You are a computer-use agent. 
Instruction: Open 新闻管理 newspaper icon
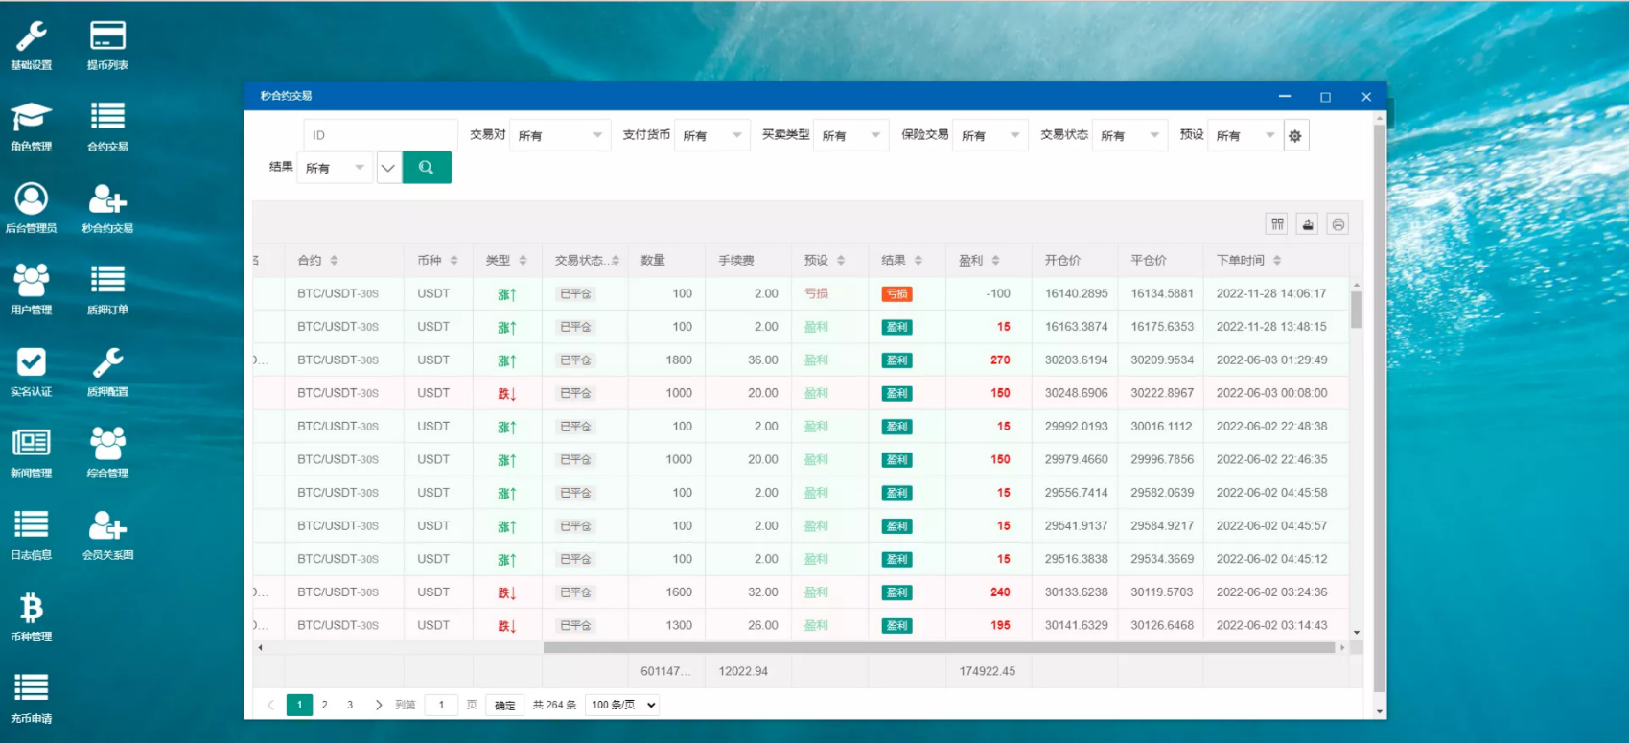(31, 444)
